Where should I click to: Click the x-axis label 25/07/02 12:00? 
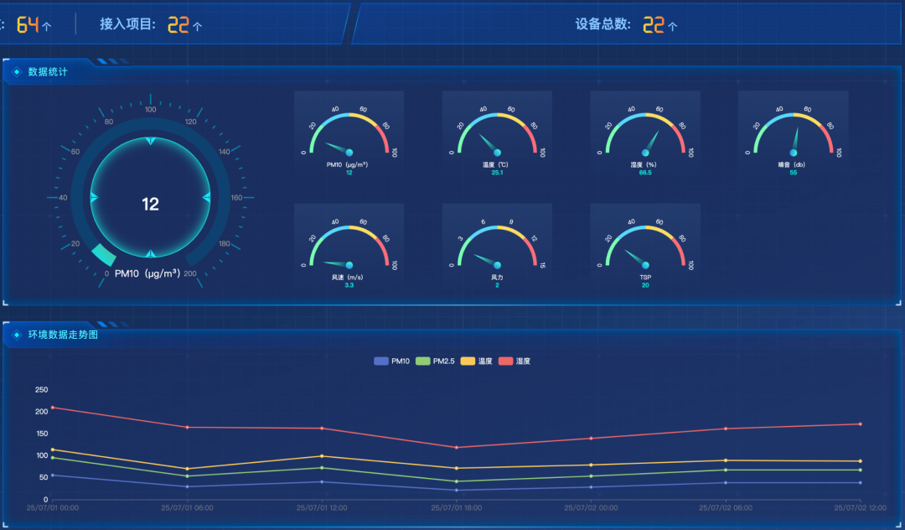tap(860, 508)
